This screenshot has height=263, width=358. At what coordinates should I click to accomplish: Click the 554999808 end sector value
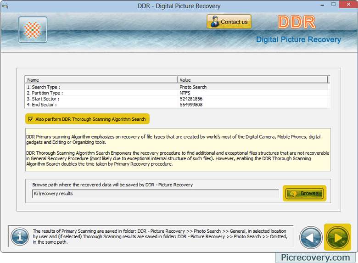(191, 105)
